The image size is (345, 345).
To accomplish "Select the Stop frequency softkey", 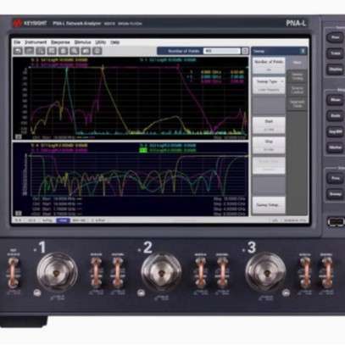I will (269, 145).
